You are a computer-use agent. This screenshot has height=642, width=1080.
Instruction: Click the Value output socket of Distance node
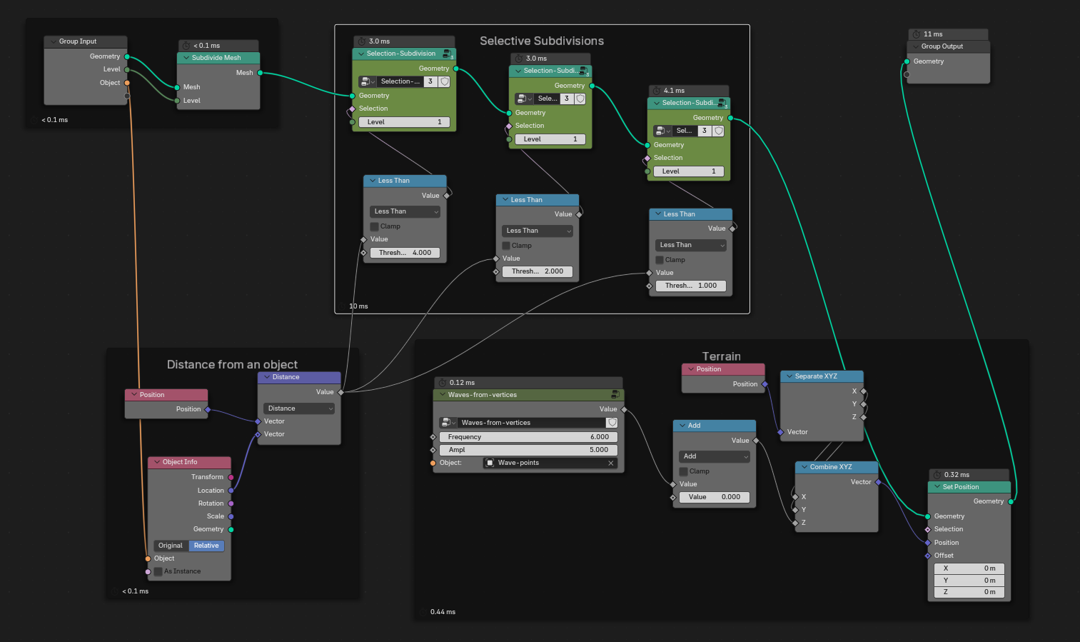pyautogui.click(x=340, y=392)
